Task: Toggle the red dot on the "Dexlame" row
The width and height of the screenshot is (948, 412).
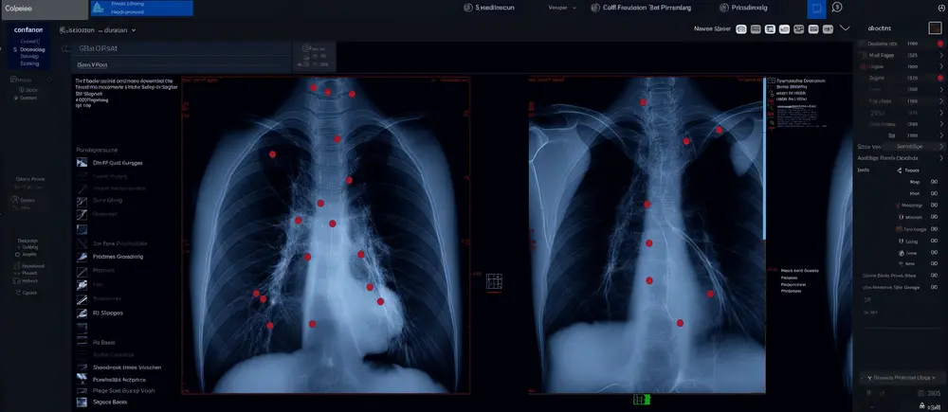Action: 939,44
